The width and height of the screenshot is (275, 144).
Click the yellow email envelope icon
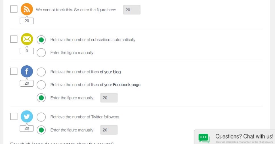point(27,39)
